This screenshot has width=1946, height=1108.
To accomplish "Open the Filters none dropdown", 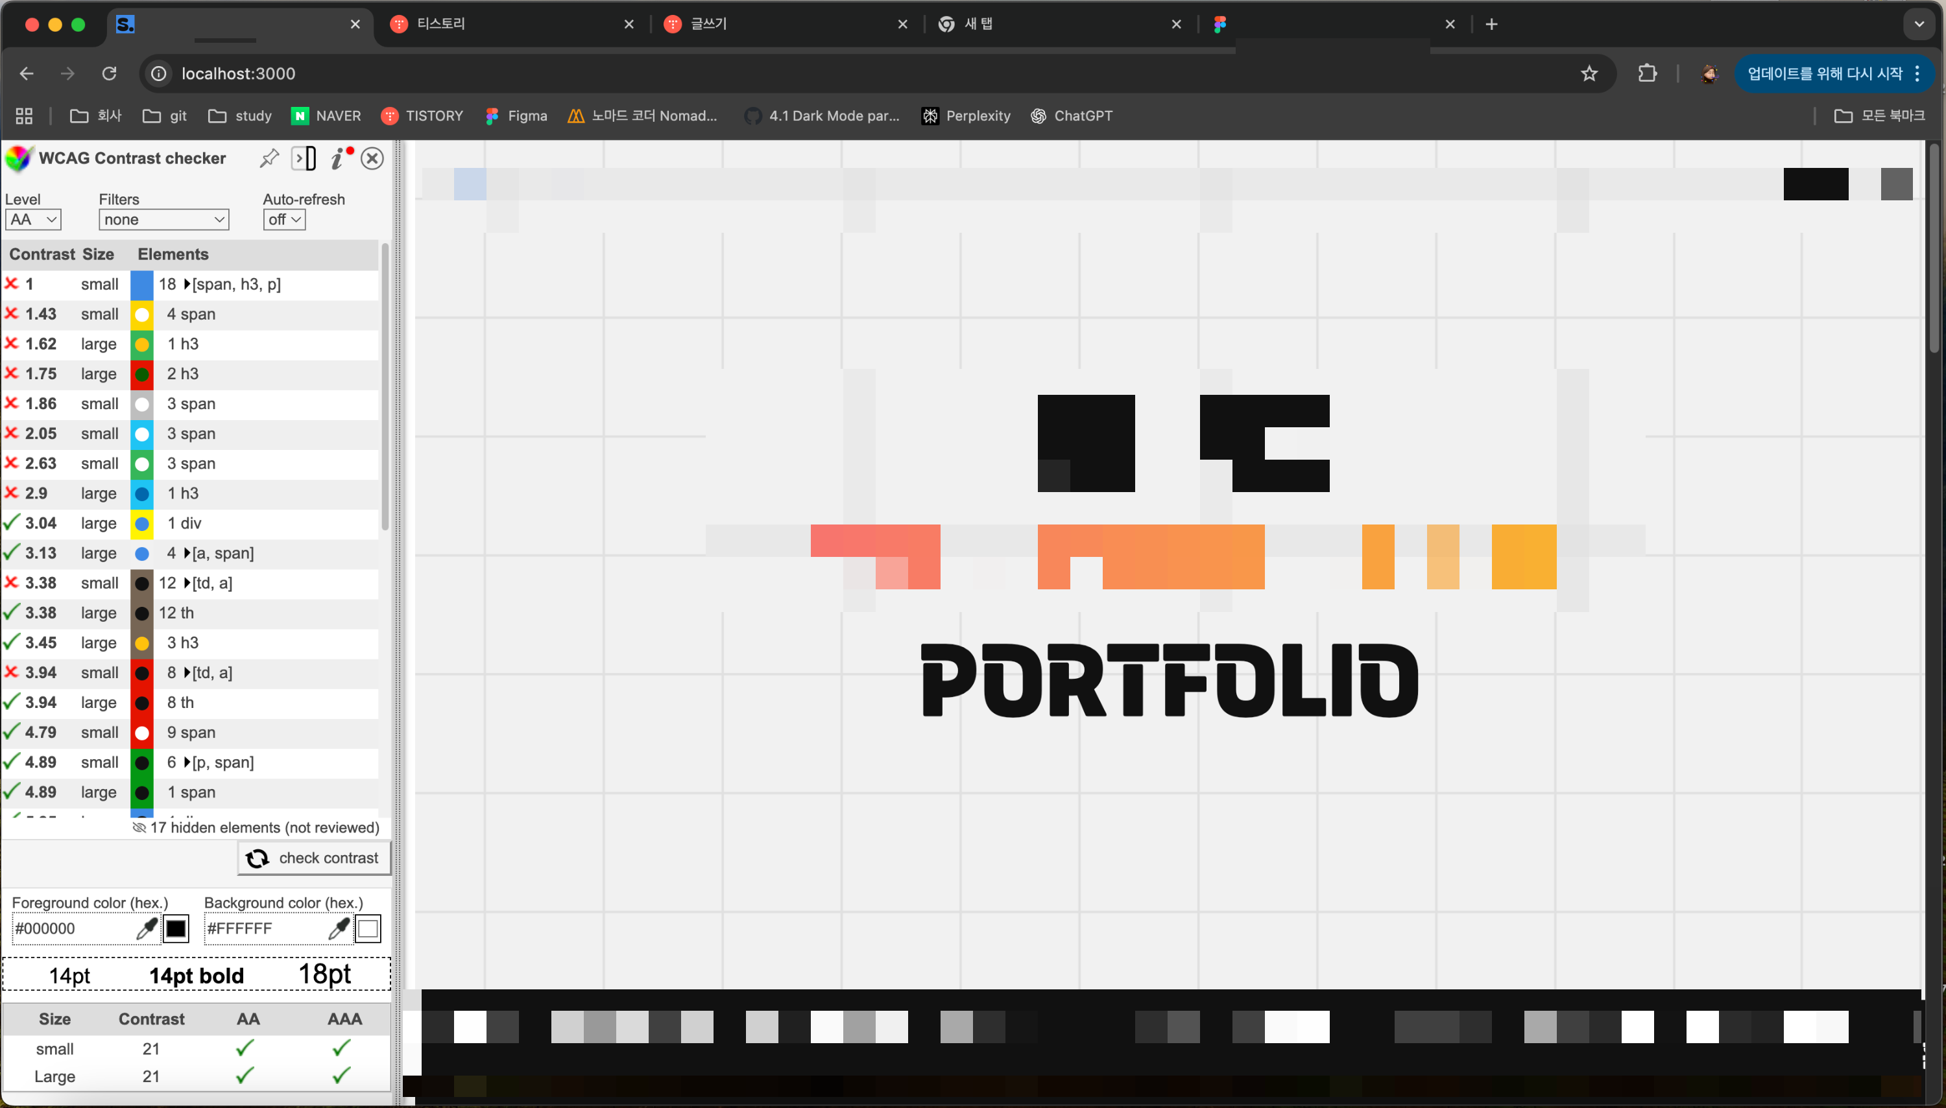I will click(x=163, y=220).
